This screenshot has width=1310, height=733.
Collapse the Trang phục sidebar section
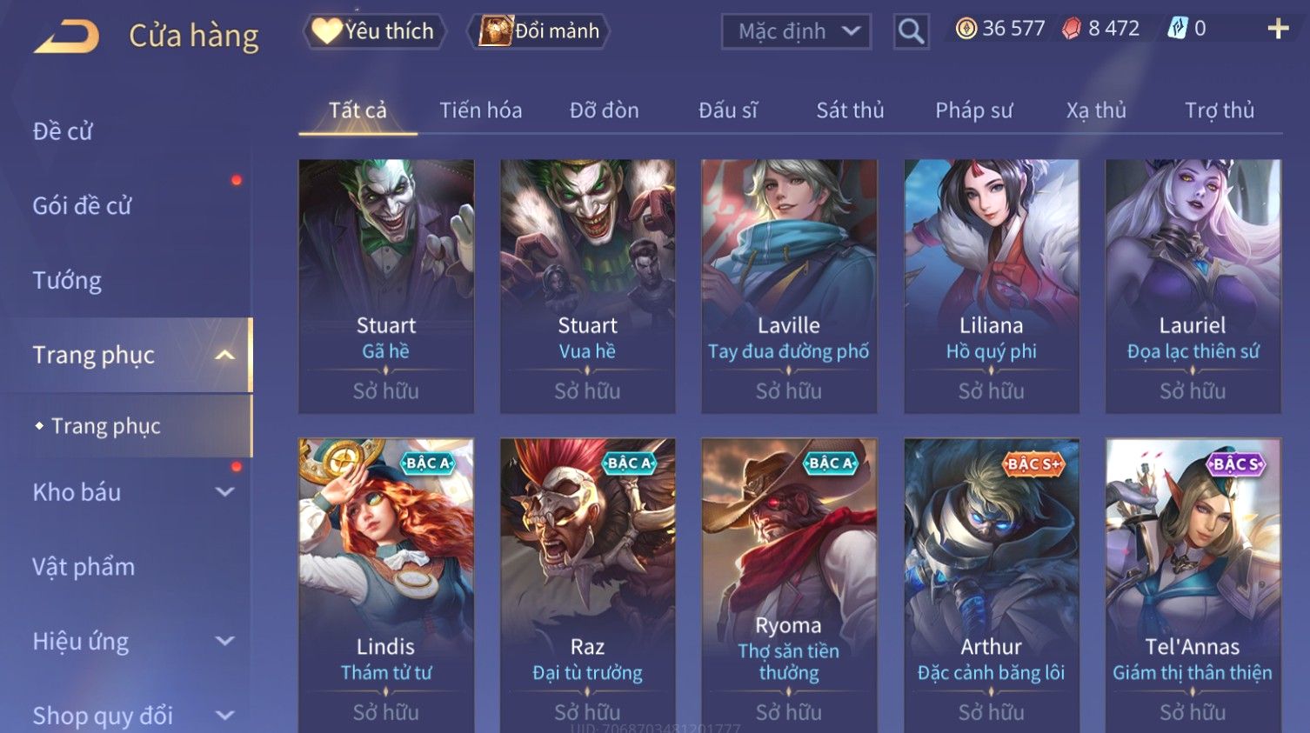coord(225,355)
